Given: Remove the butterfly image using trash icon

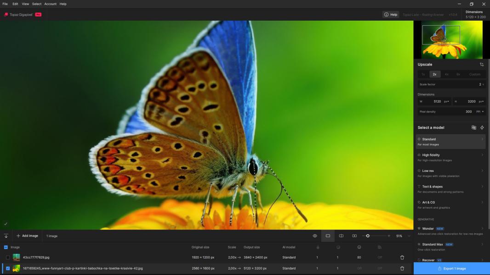Looking at the screenshot, I should pyautogui.click(x=402, y=269).
